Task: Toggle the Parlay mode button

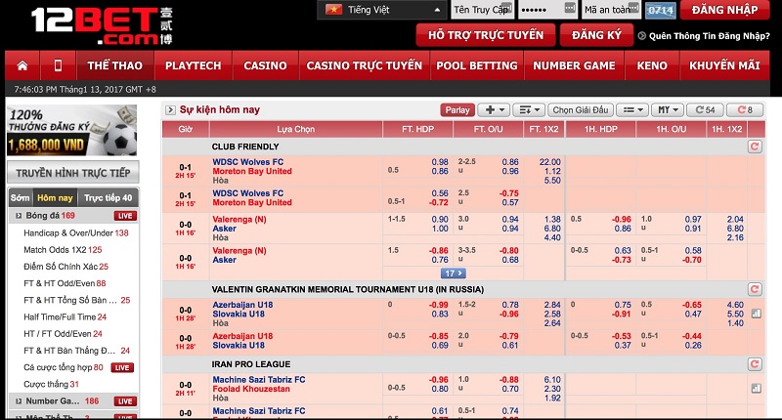Action: click(457, 110)
